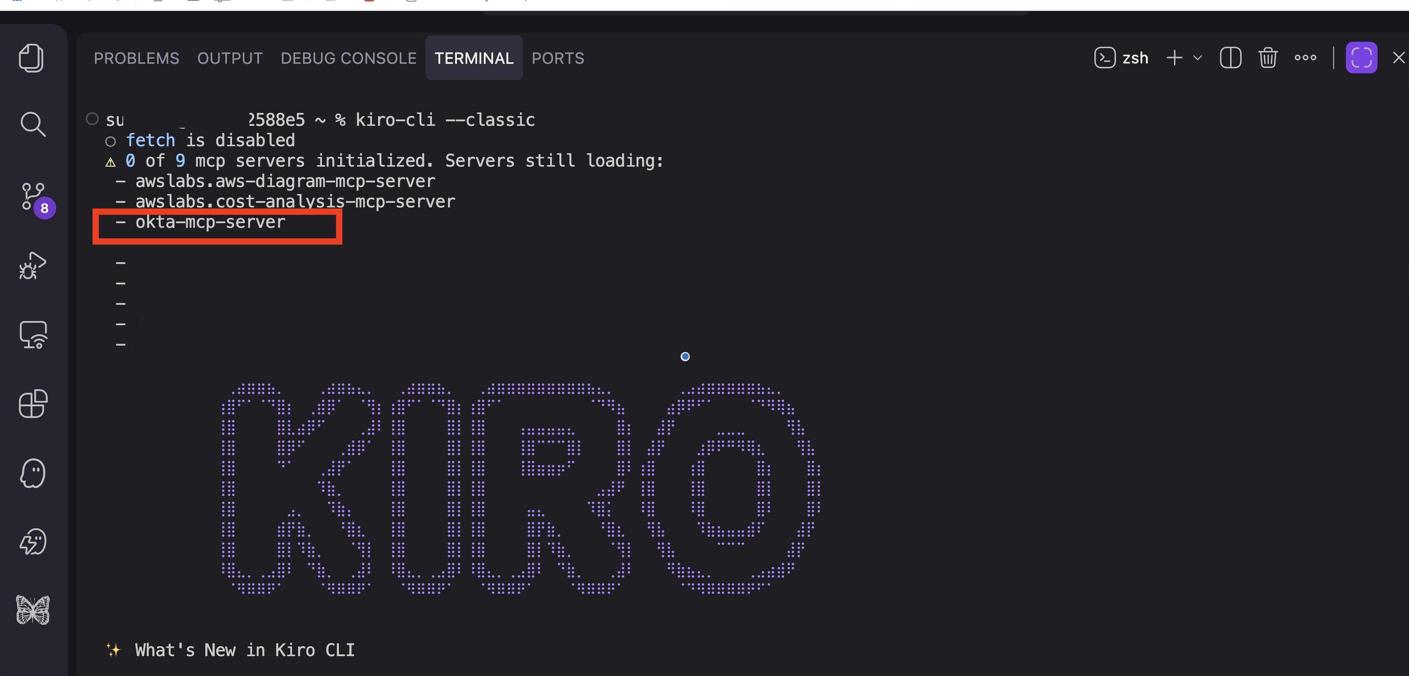This screenshot has width=1409, height=676.
Task: Switch to the PROBLEMS tab
Action: (136, 58)
